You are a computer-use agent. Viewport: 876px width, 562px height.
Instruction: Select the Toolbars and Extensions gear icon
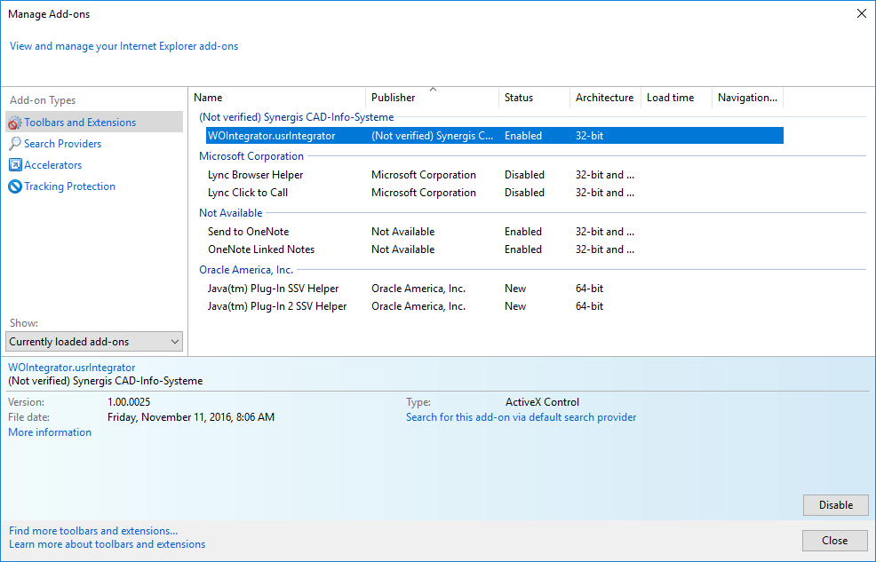pos(16,122)
